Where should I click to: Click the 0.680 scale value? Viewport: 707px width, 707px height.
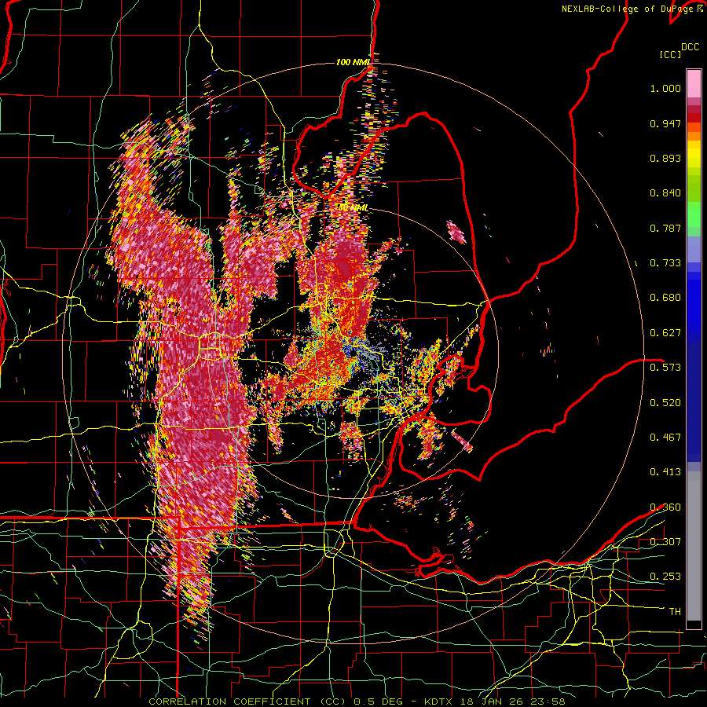coord(665,298)
